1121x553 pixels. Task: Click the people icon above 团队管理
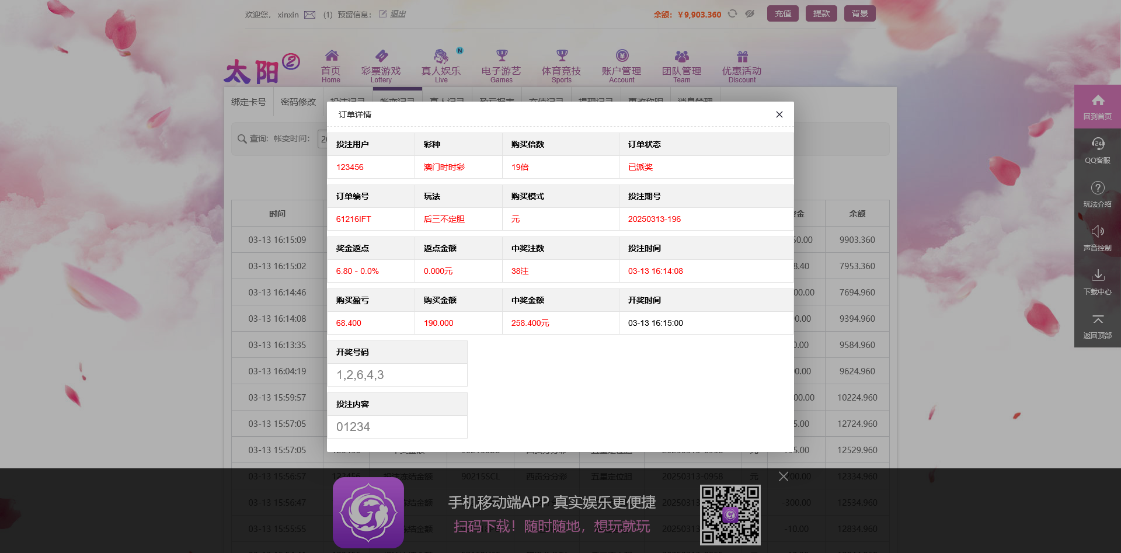pyautogui.click(x=682, y=56)
